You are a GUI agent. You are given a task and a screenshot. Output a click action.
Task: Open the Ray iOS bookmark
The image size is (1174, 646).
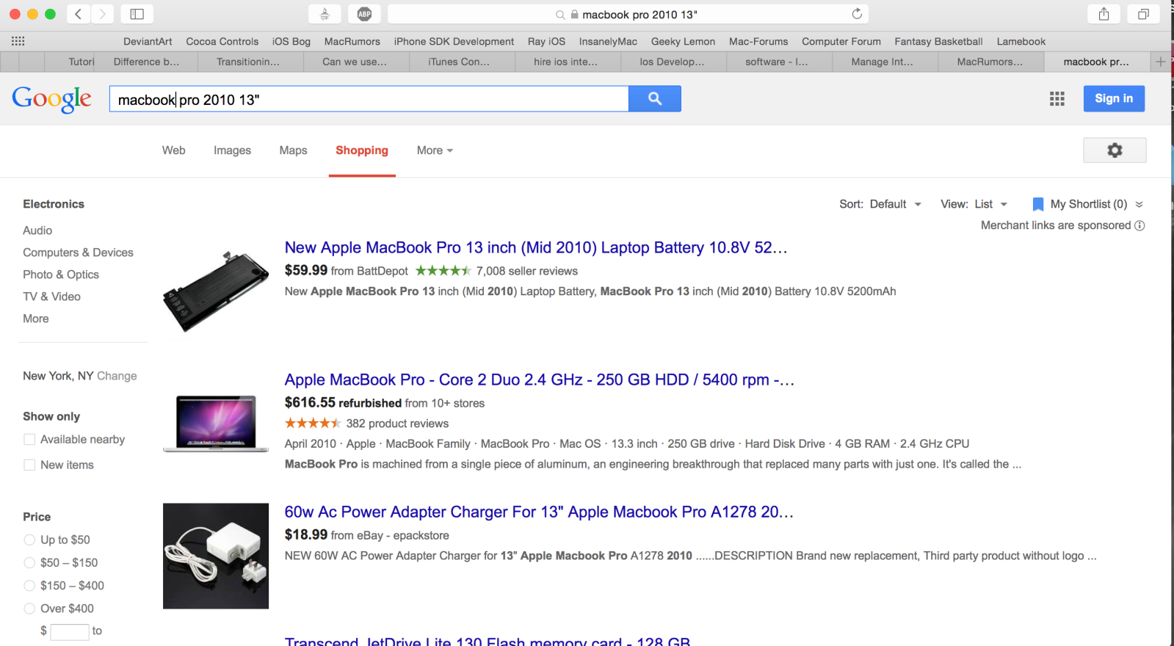[546, 41]
